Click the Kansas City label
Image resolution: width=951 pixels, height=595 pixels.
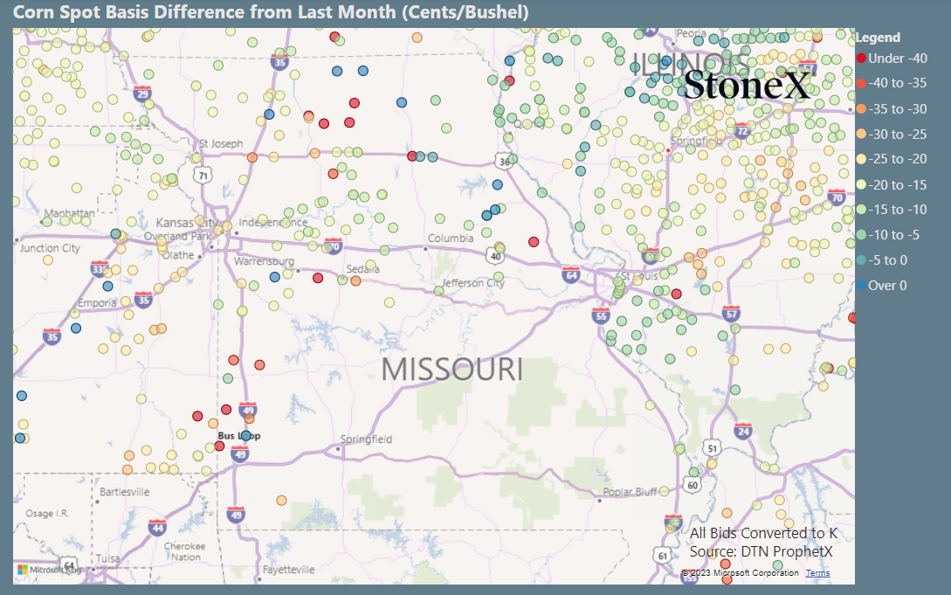[x=187, y=223]
